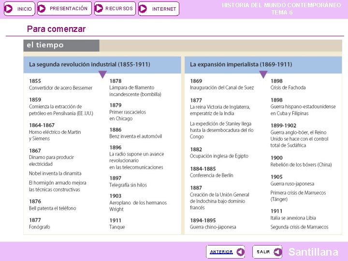Click 'Guerra anglo-bóer' entry

[299, 139]
